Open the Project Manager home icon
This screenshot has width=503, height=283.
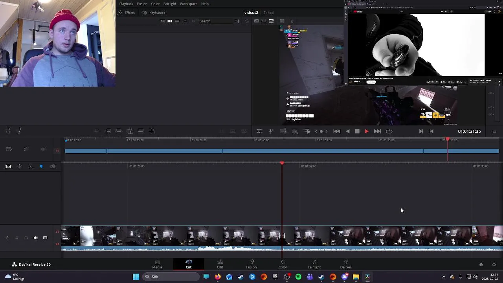coord(481,265)
